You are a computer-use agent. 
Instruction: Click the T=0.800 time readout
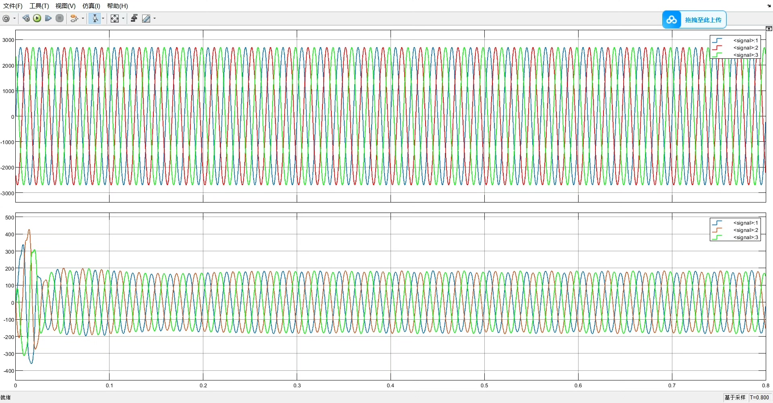(759, 397)
